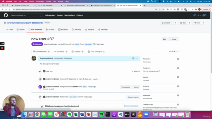This screenshot has width=212, height=119.
Task: Open Assignees settings gear
Action: click(178, 68)
